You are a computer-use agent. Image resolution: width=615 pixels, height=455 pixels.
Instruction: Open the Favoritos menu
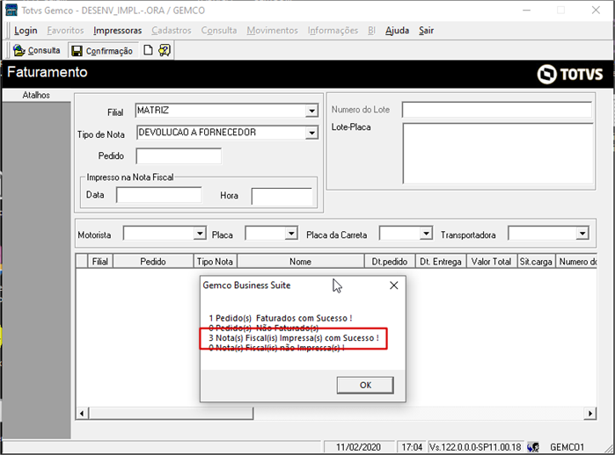click(65, 31)
